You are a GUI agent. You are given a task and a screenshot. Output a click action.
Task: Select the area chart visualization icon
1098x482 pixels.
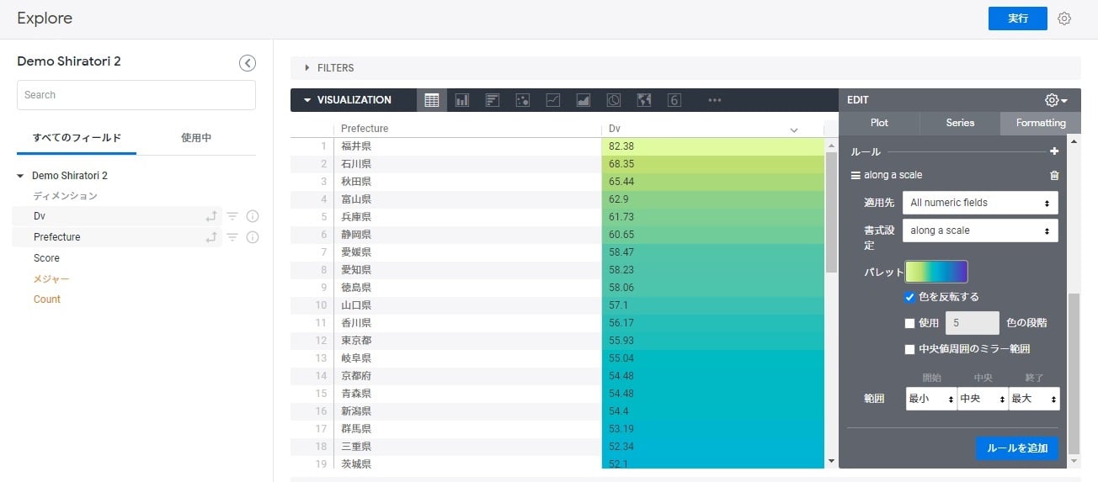[x=583, y=100]
